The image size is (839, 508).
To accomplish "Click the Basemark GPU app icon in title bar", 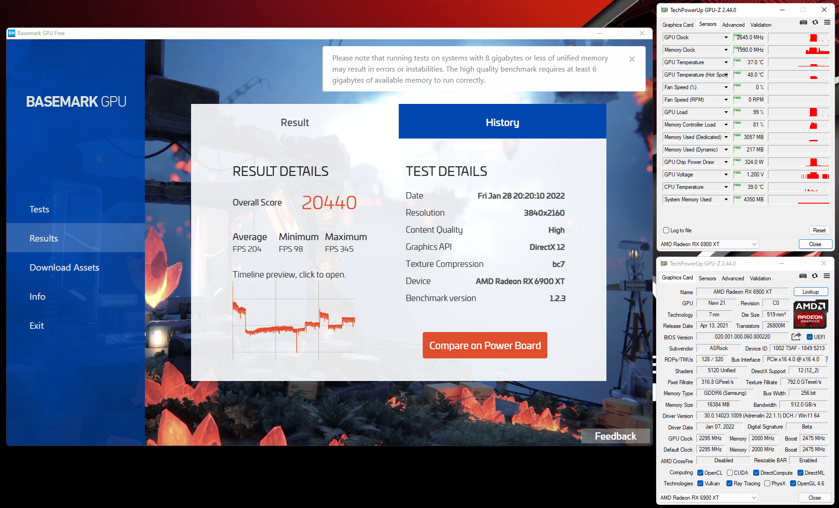I will pyautogui.click(x=12, y=33).
